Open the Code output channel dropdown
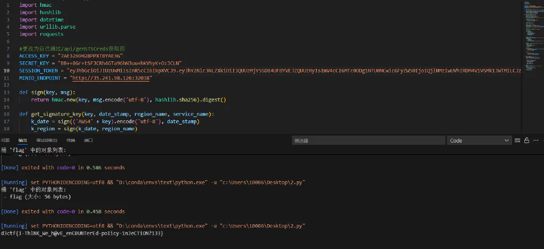 point(479,140)
